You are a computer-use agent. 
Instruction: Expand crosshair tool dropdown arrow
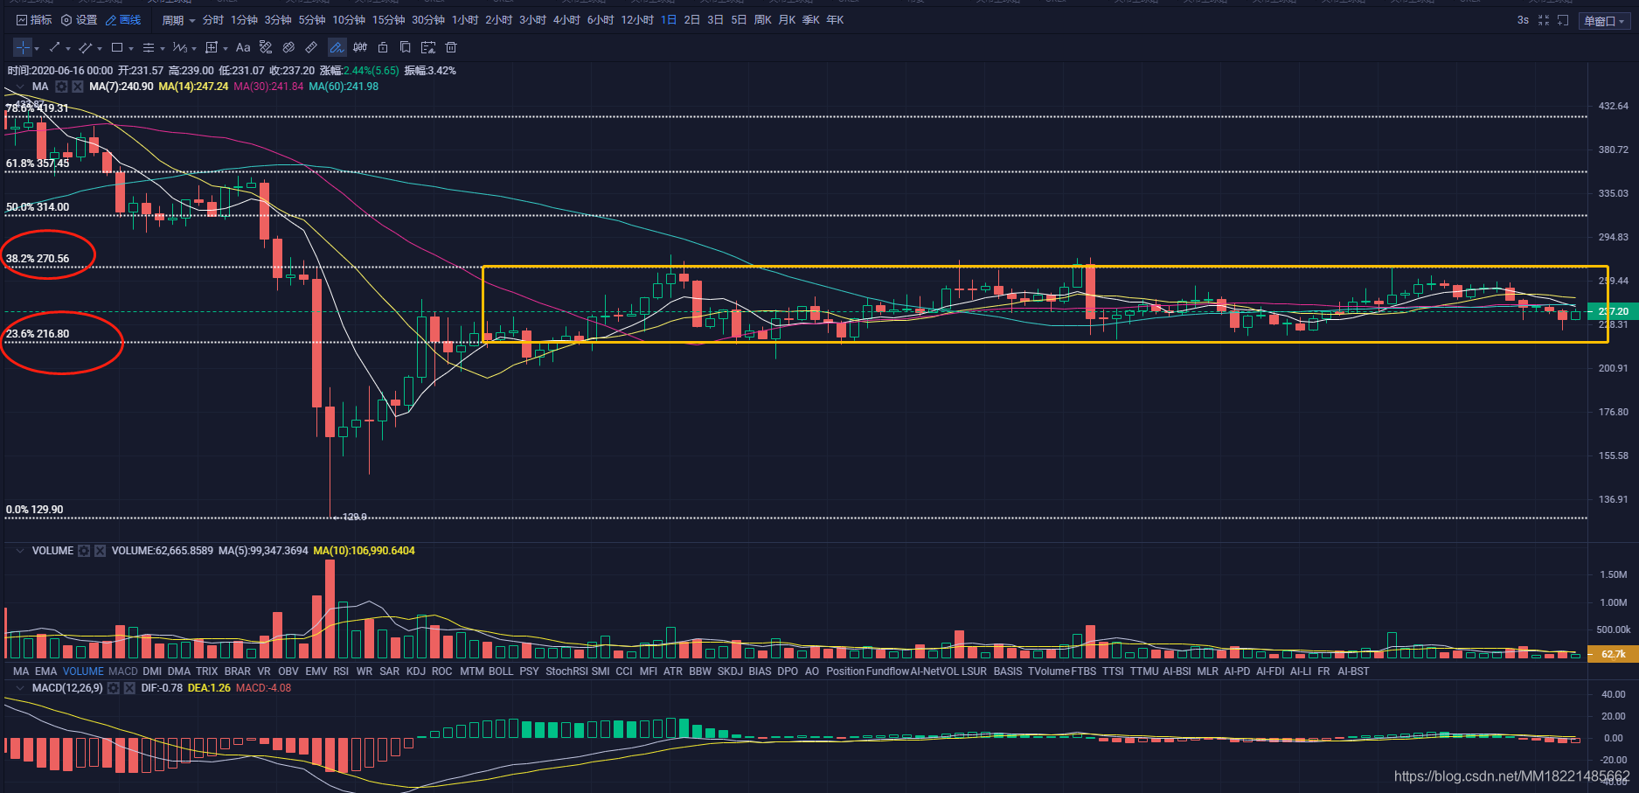coord(37,49)
